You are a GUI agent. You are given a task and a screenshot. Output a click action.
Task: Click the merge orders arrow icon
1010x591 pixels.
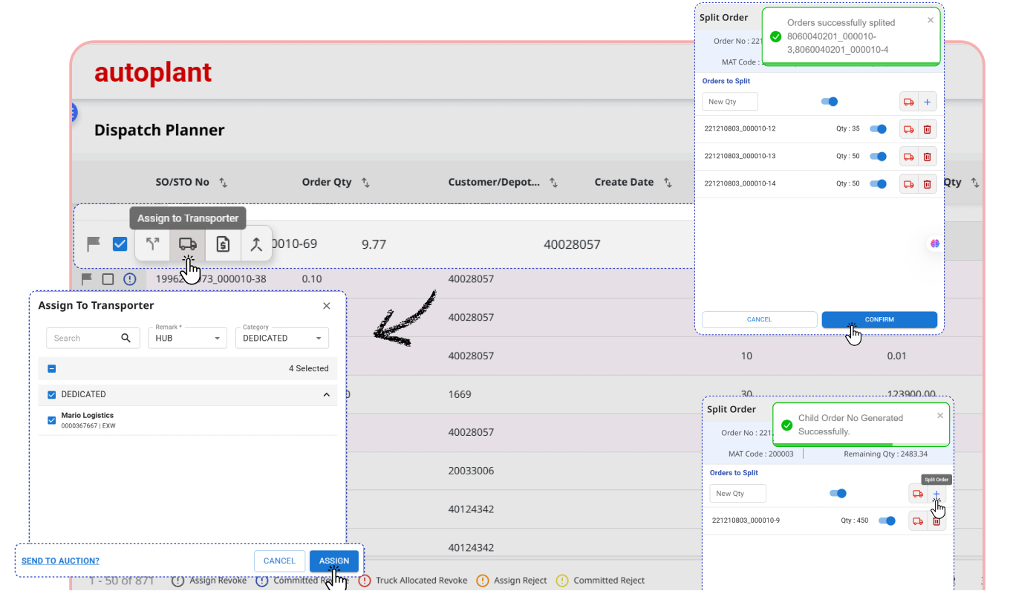pyautogui.click(x=256, y=244)
